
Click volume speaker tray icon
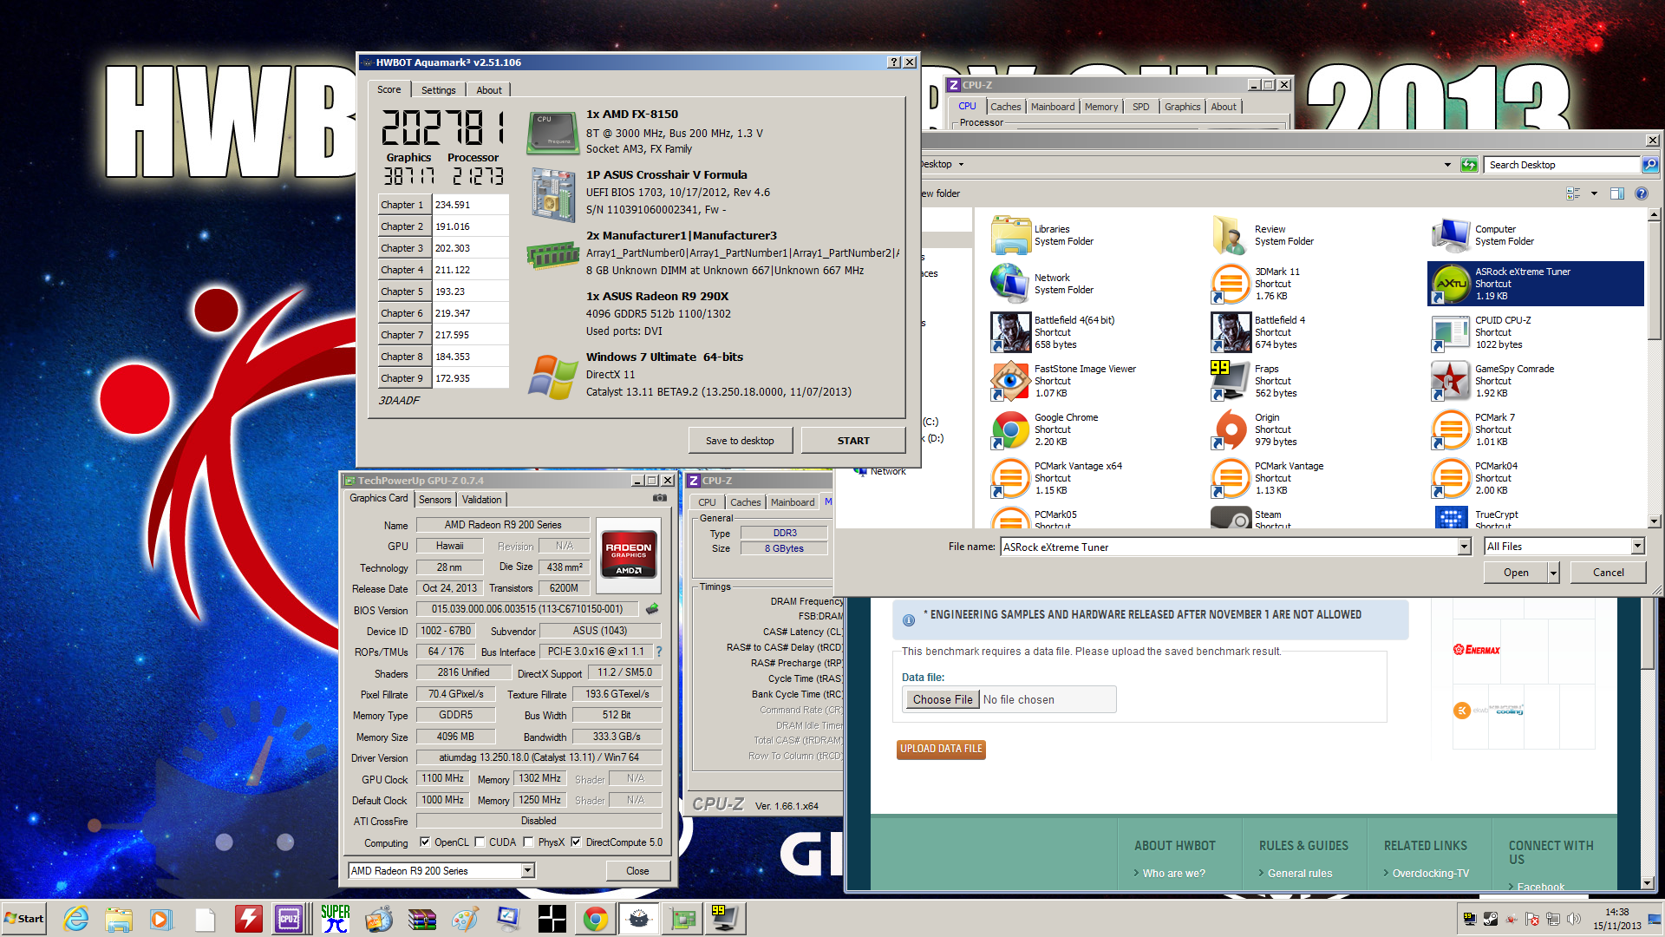[x=1575, y=919]
